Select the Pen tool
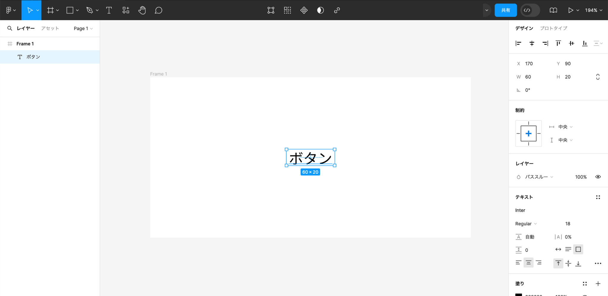Viewport: 608px width, 296px height. [90, 10]
